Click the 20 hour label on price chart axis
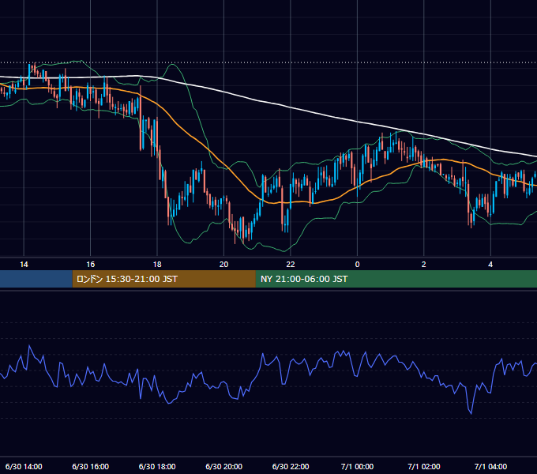The height and width of the screenshot is (474, 537). pyautogui.click(x=224, y=265)
